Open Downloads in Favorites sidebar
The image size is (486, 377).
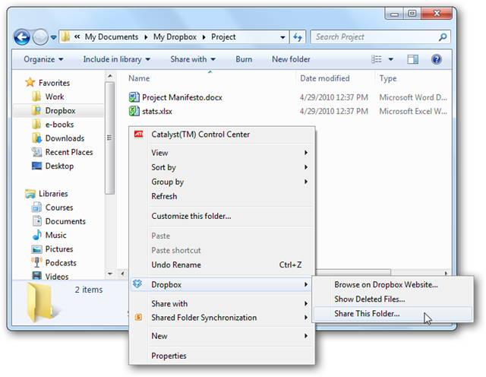[x=65, y=138]
